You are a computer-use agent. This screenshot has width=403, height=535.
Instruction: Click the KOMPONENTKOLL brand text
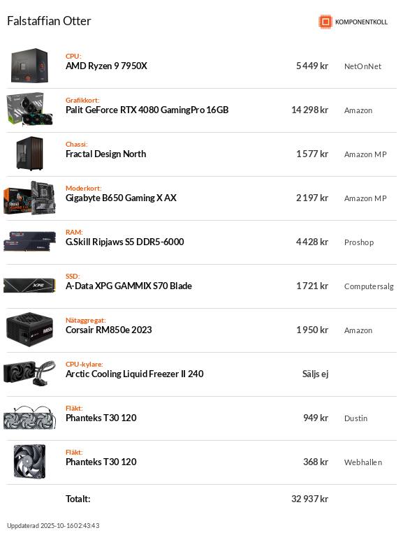[361, 22]
